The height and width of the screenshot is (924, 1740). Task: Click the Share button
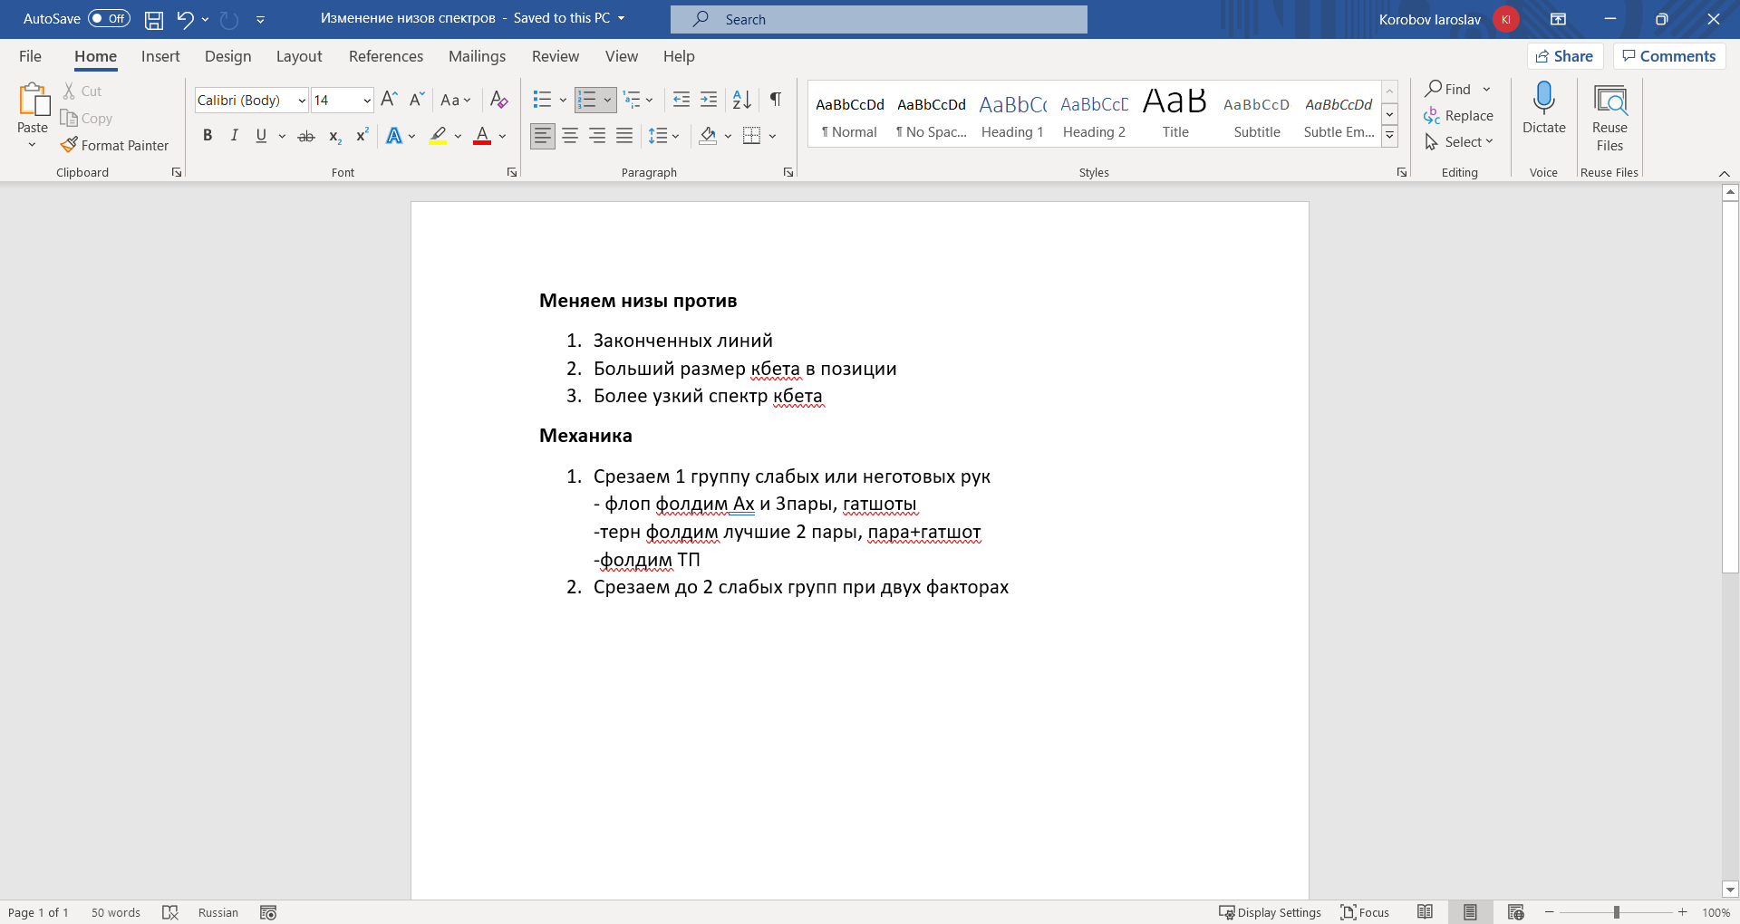point(1565,56)
